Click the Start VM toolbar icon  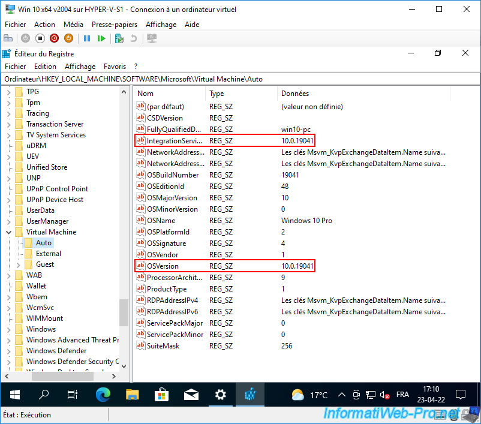[25, 38]
